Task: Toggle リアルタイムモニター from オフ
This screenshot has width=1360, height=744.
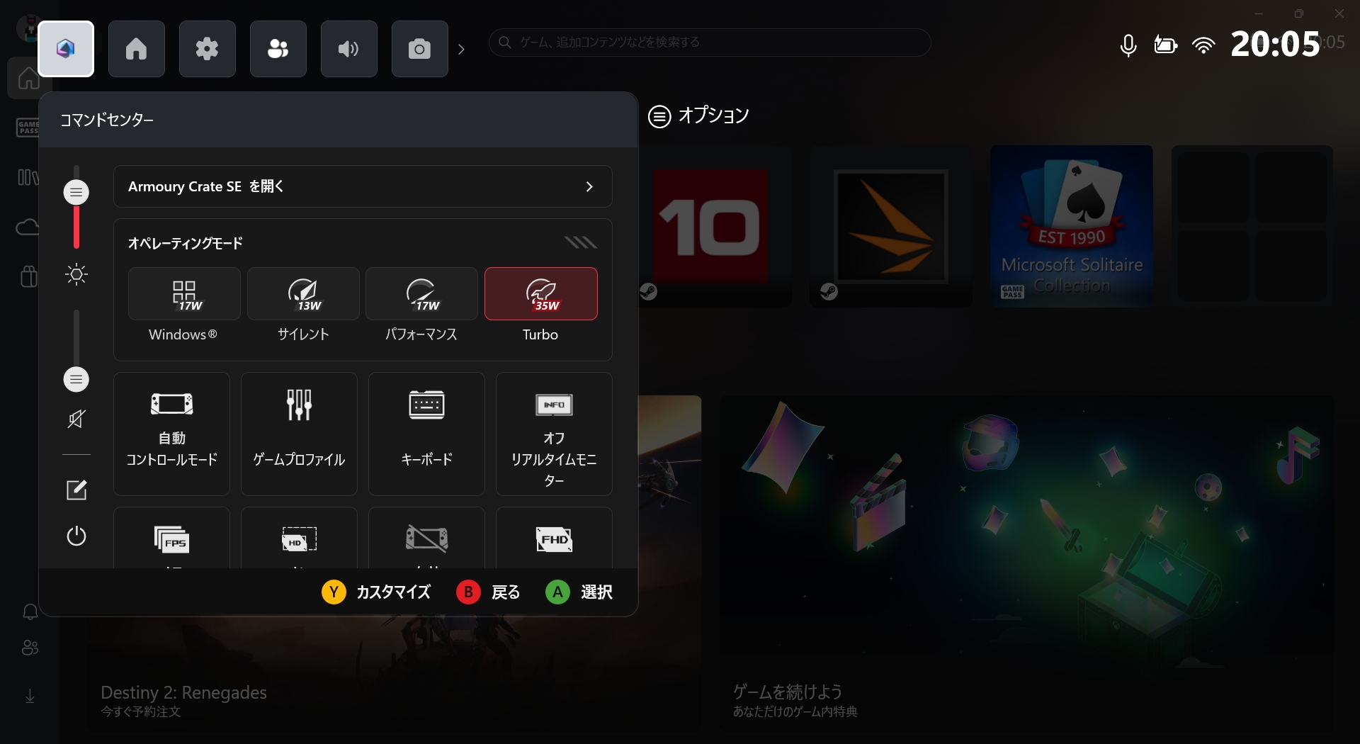Action: point(554,432)
